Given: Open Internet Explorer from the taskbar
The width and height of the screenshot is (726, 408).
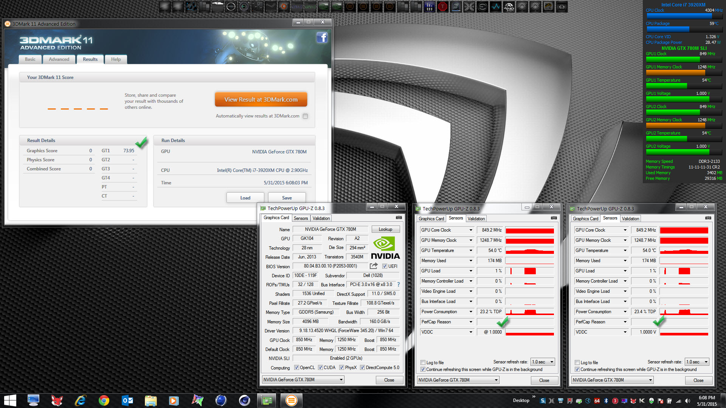Looking at the screenshot, I should [81, 400].
